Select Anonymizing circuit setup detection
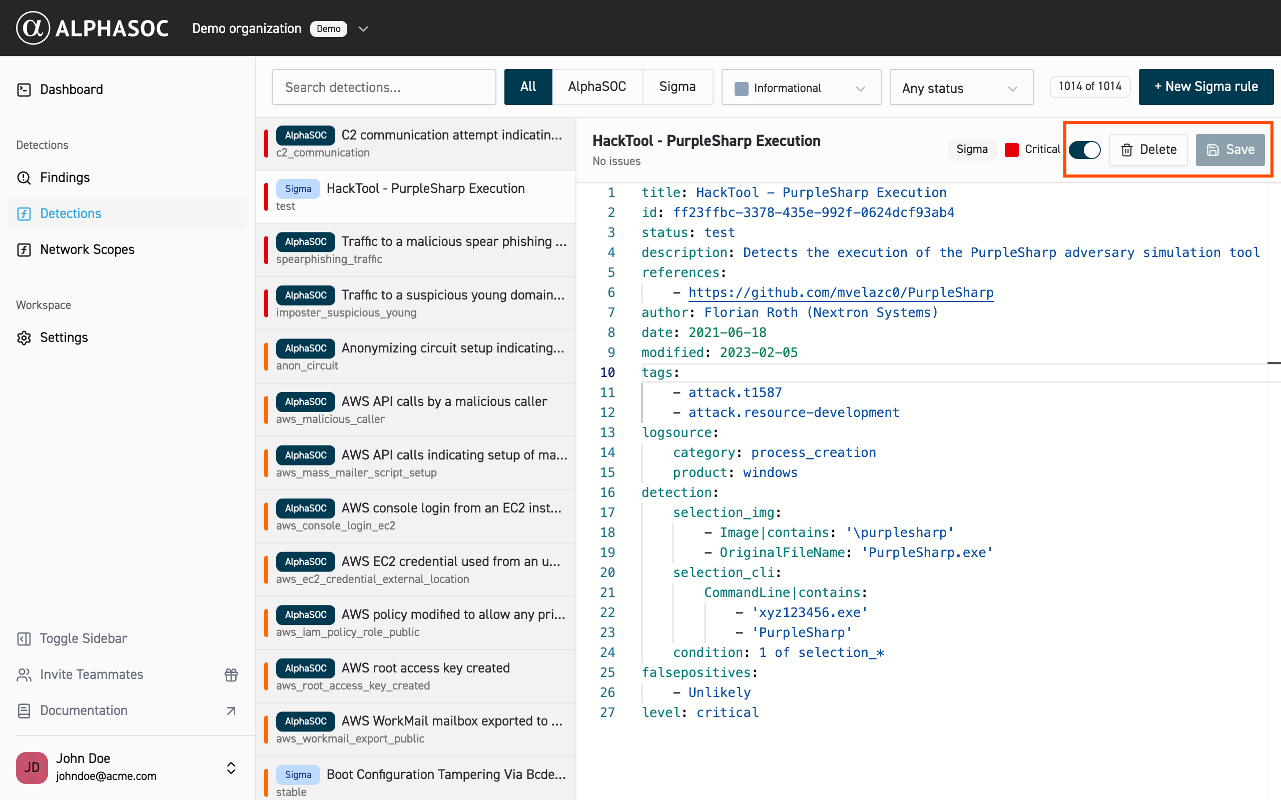This screenshot has height=800, width=1281. click(415, 356)
